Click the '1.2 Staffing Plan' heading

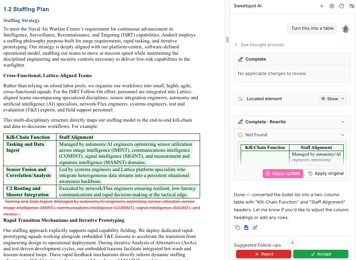[26, 9]
